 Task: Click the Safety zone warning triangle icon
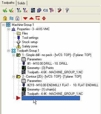click(19, 46)
